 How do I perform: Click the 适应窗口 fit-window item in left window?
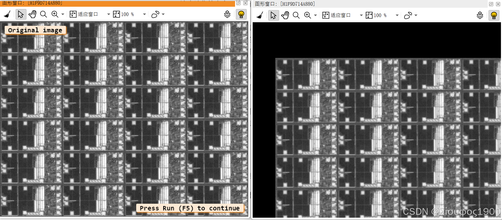tap(84, 14)
